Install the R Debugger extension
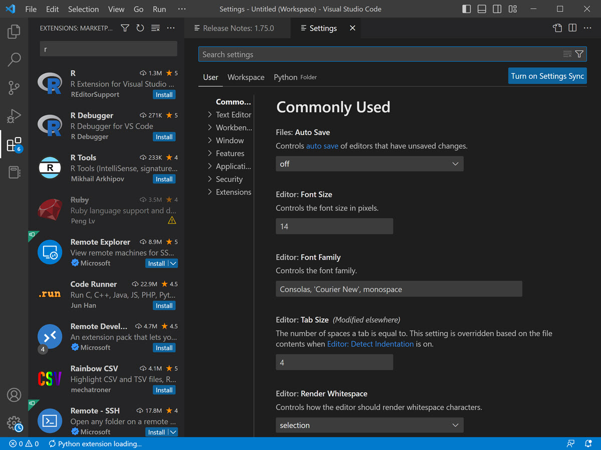Viewport: 601px width, 450px height. [x=164, y=136]
